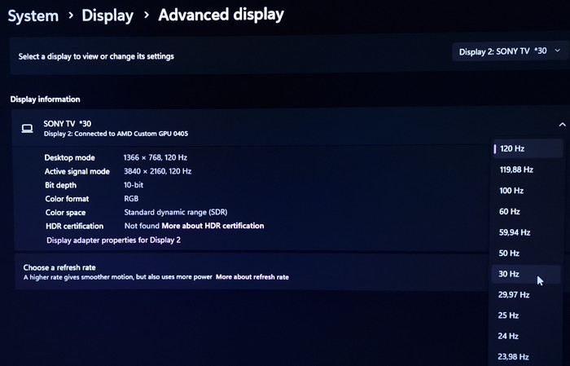Go back to System in breadcrumb
The width and height of the screenshot is (570, 366).
pyautogui.click(x=33, y=15)
